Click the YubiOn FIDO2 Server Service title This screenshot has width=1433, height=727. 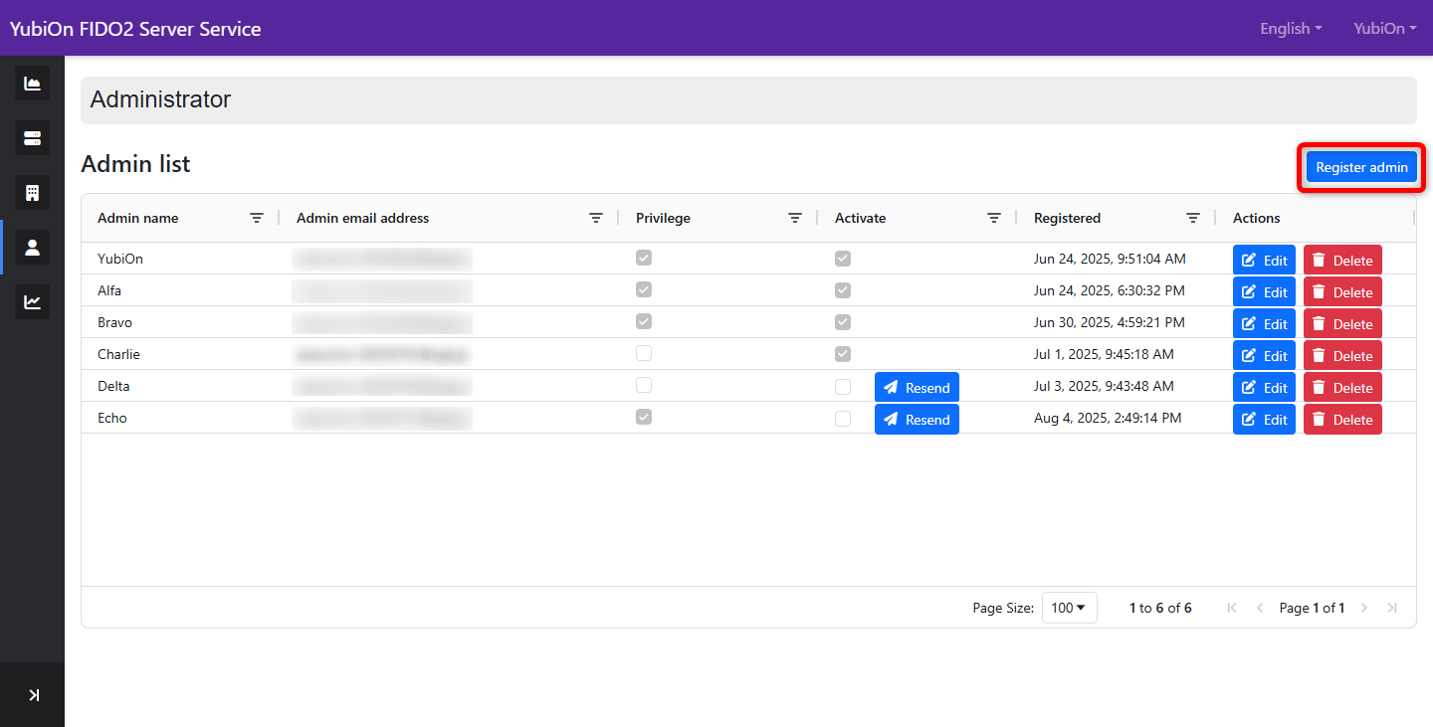pos(135,29)
